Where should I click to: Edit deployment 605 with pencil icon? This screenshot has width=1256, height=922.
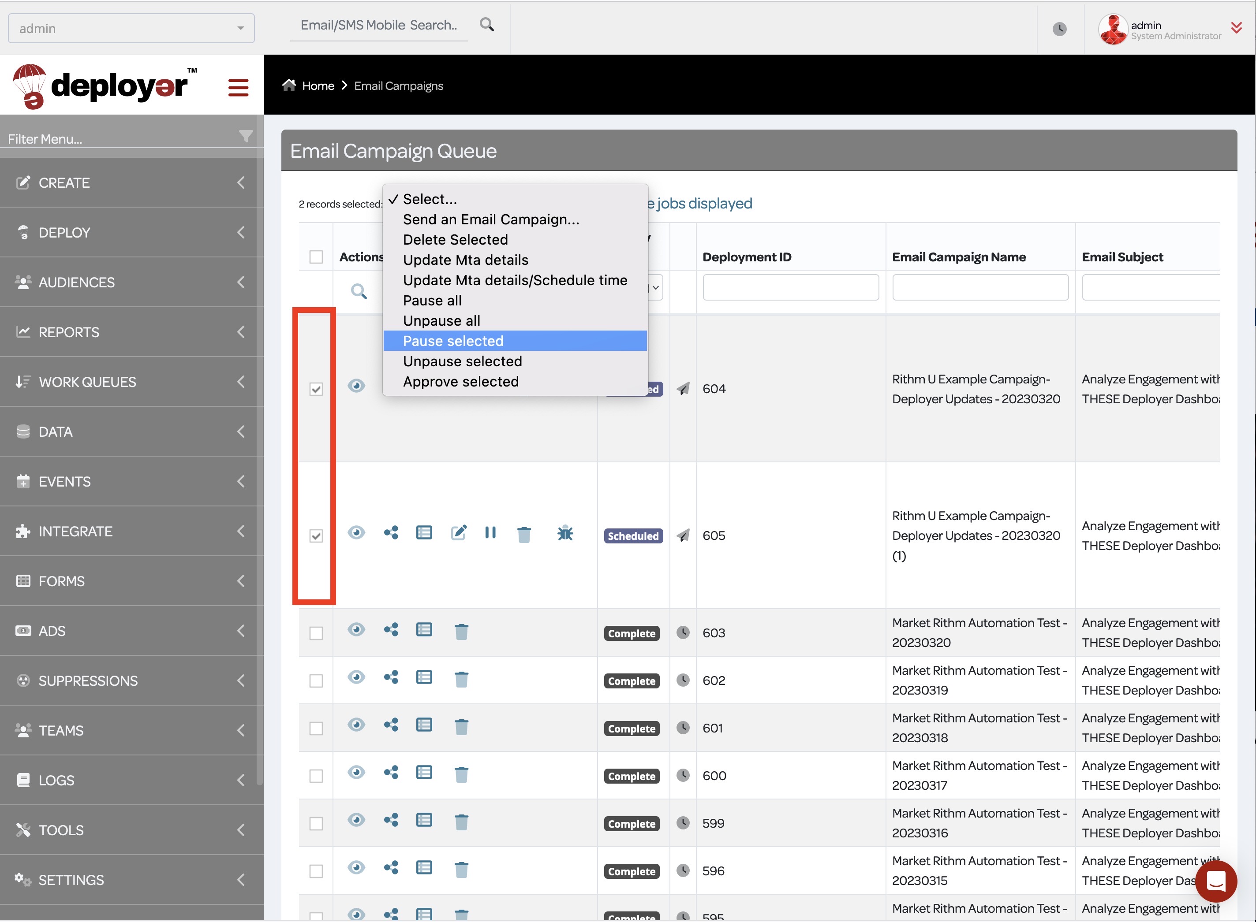click(x=459, y=532)
